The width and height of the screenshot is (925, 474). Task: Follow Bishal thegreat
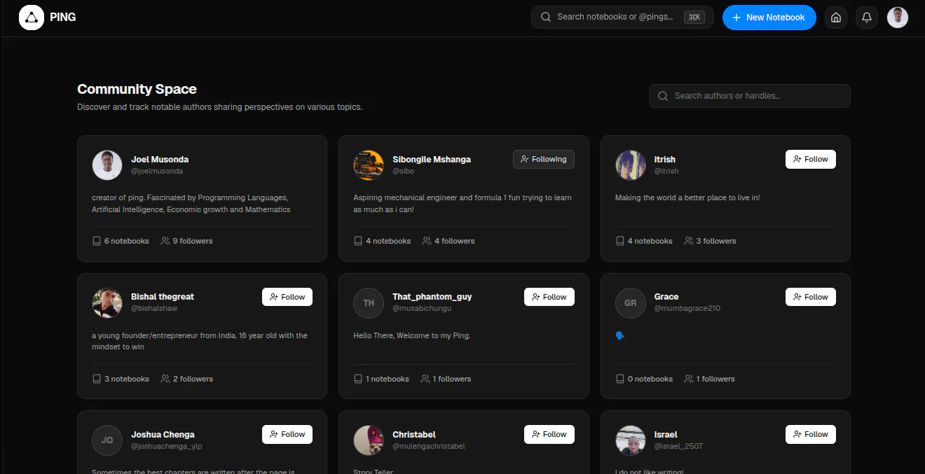[x=287, y=297]
